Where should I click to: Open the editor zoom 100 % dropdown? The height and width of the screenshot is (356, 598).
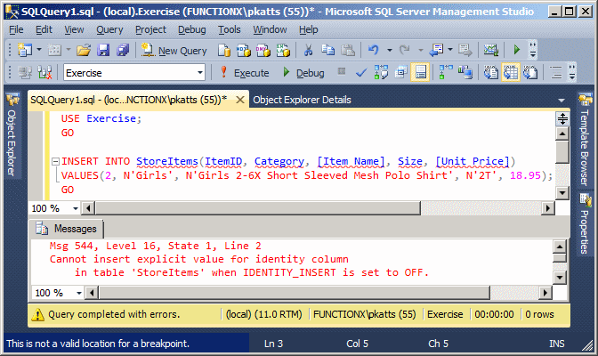(75, 208)
